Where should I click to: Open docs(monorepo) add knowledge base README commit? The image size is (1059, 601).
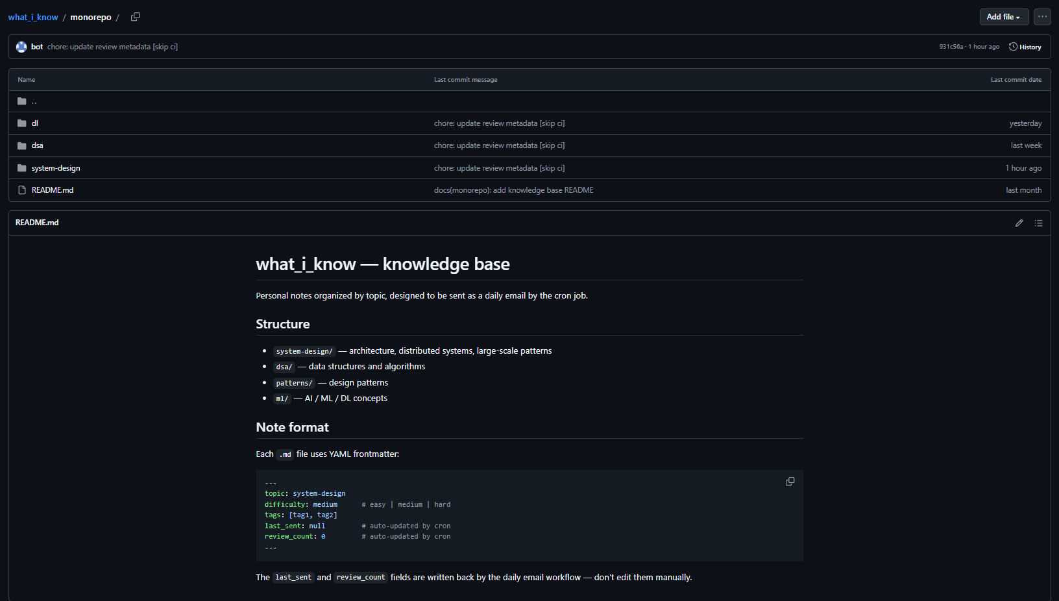click(513, 190)
